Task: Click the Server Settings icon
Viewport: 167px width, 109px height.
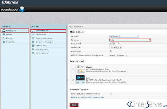Action: coord(33,53)
